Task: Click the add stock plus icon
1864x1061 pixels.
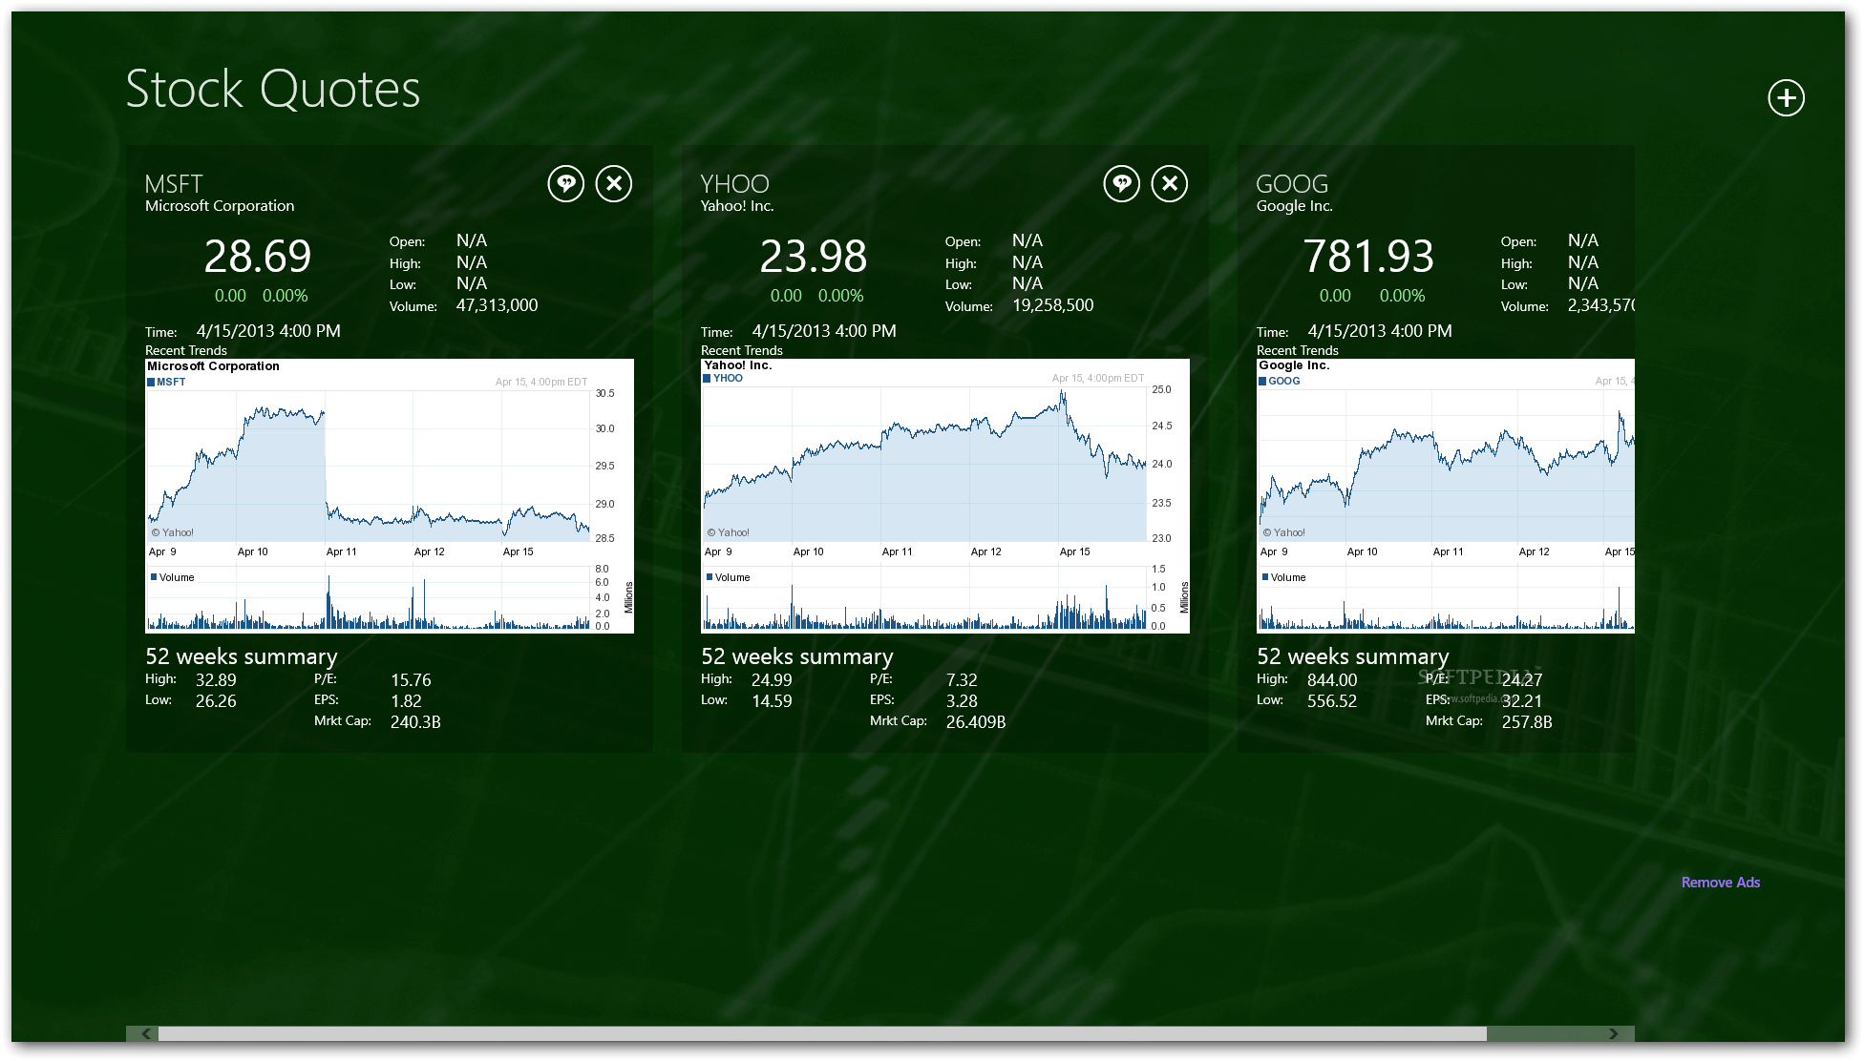Action: pyautogui.click(x=1786, y=97)
